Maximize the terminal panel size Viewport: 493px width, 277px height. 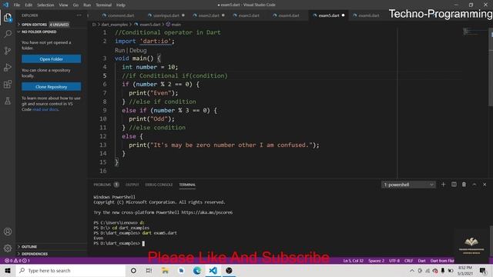pyautogui.click(x=475, y=185)
